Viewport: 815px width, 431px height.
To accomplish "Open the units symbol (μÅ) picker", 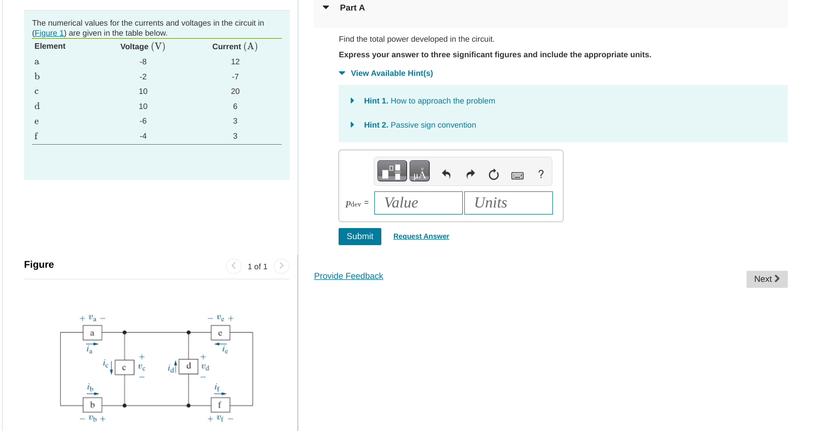I will (420, 171).
